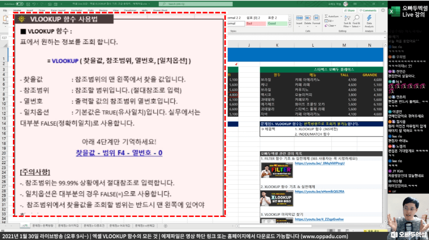Click the feedback smiley icon
Screen dimensions: 429x240
[x=383, y=10]
